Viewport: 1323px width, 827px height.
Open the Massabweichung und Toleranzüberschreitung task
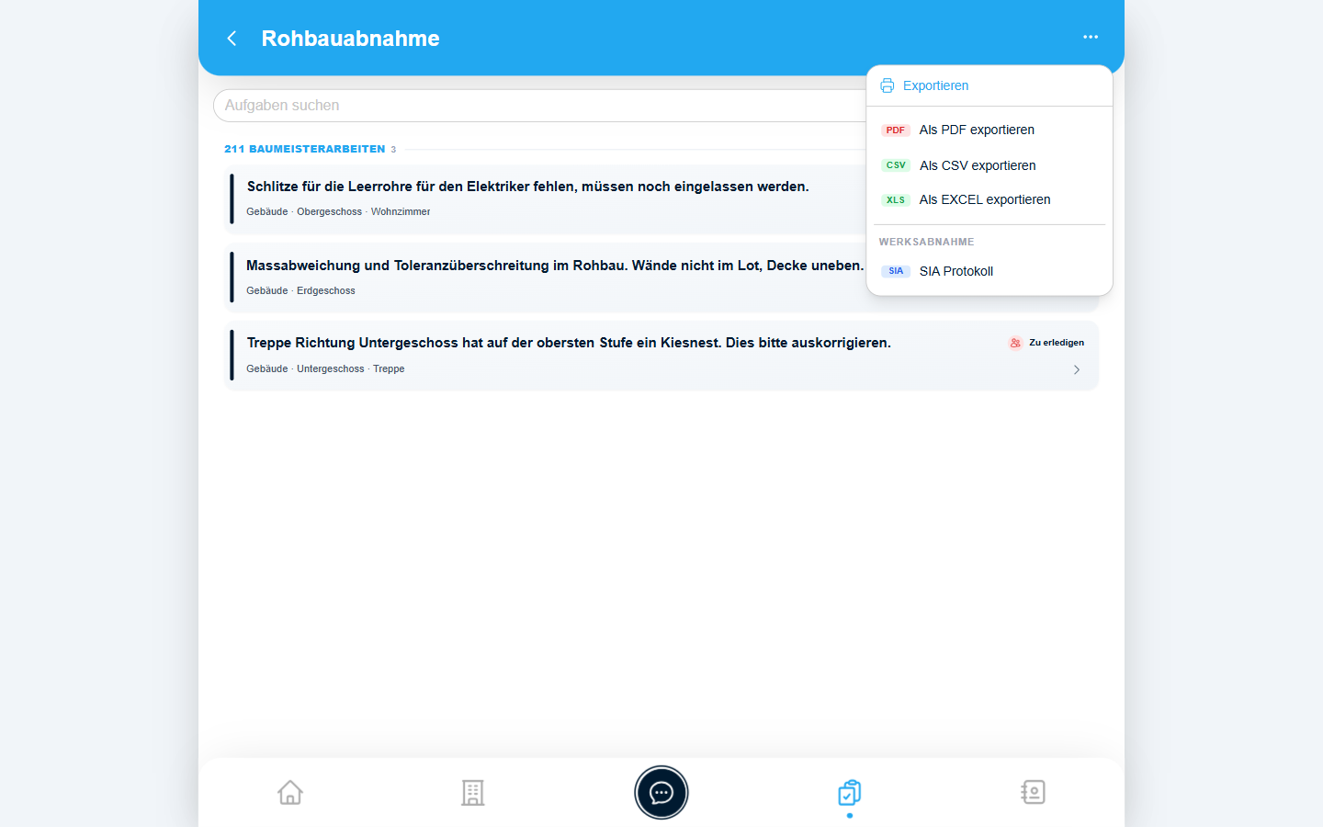(x=546, y=278)
